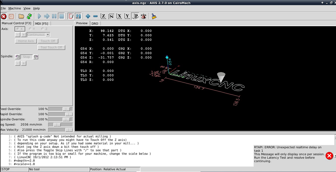Select the DRO tab
336x172 pixels.
pyautogui.click(x=95, y=24)
